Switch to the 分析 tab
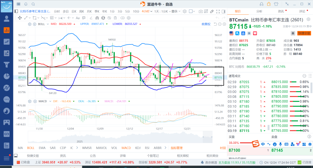 (259, 11)
